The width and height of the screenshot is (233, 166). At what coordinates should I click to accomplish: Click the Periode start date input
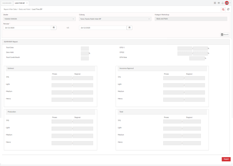pos(27,27)
